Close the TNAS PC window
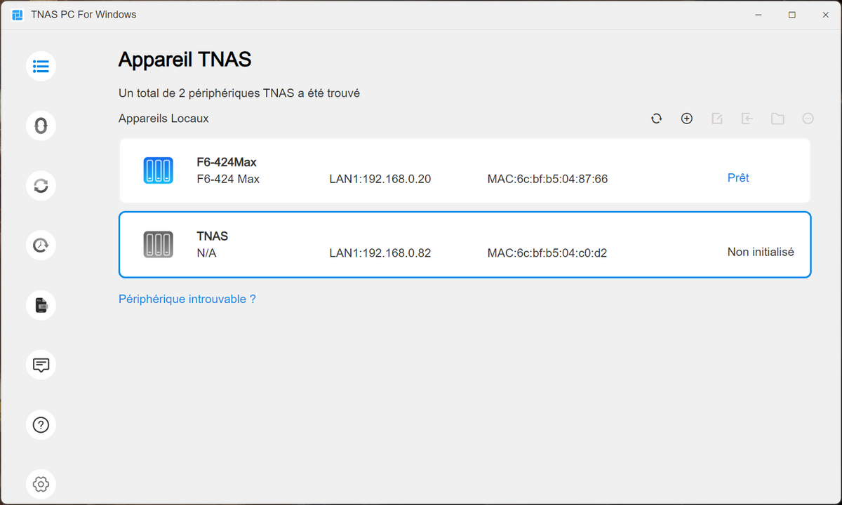This screenshot has height=505, width=842. coord(825,15)
